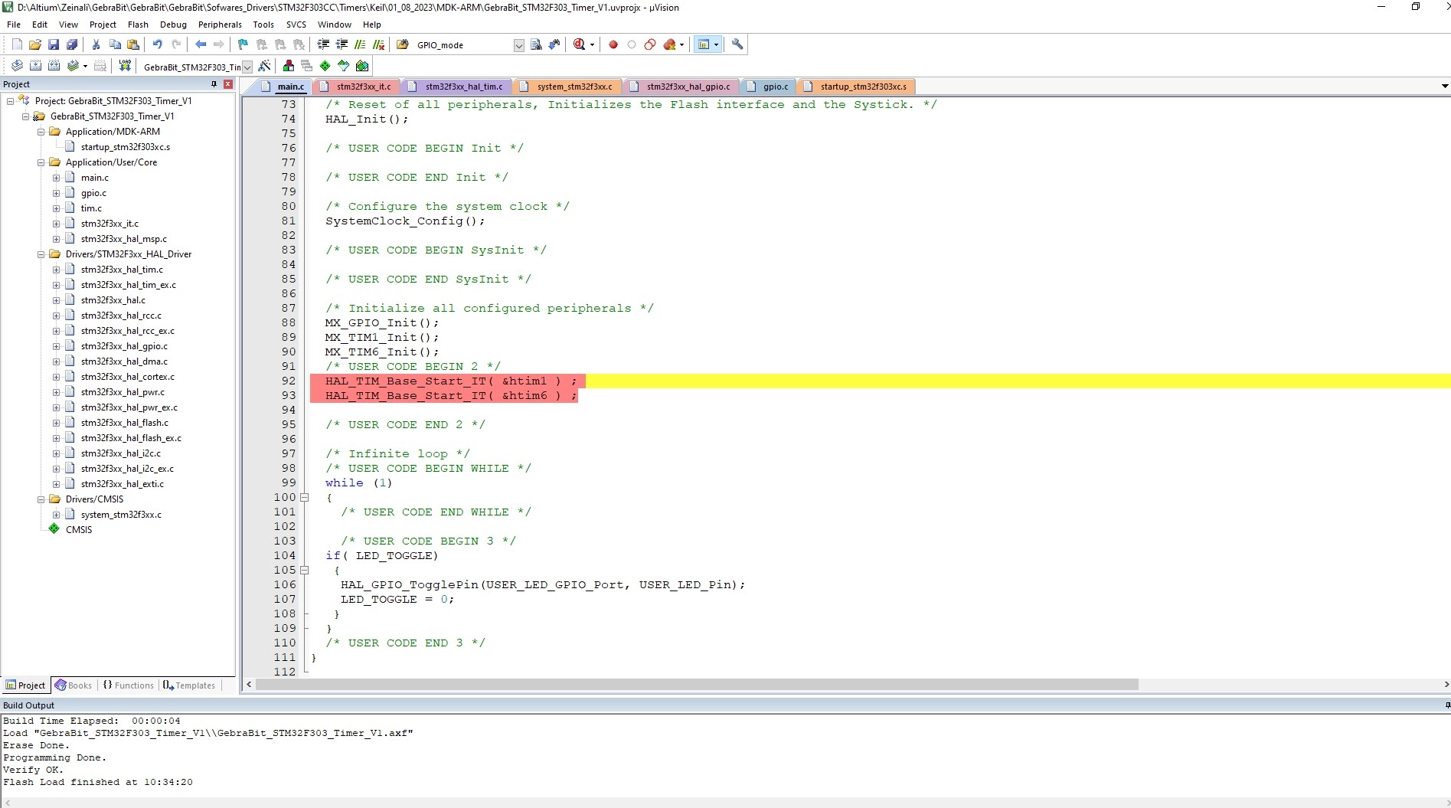Open the Flash menu

point(139,25)
